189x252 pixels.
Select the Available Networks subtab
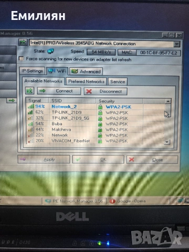44,81
